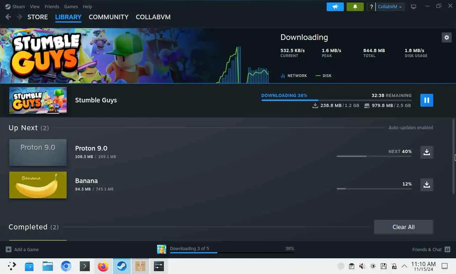
Task: Open the Konsole terminal taskbar icon
Action: (84, 266)
